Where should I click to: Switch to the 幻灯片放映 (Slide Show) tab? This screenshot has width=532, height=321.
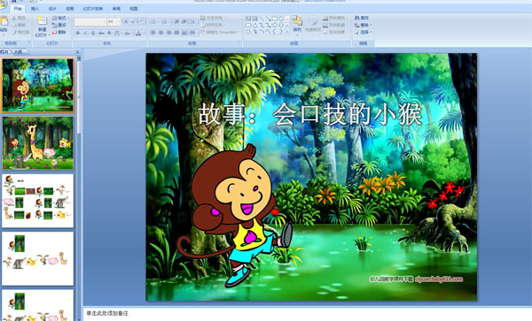93,9
